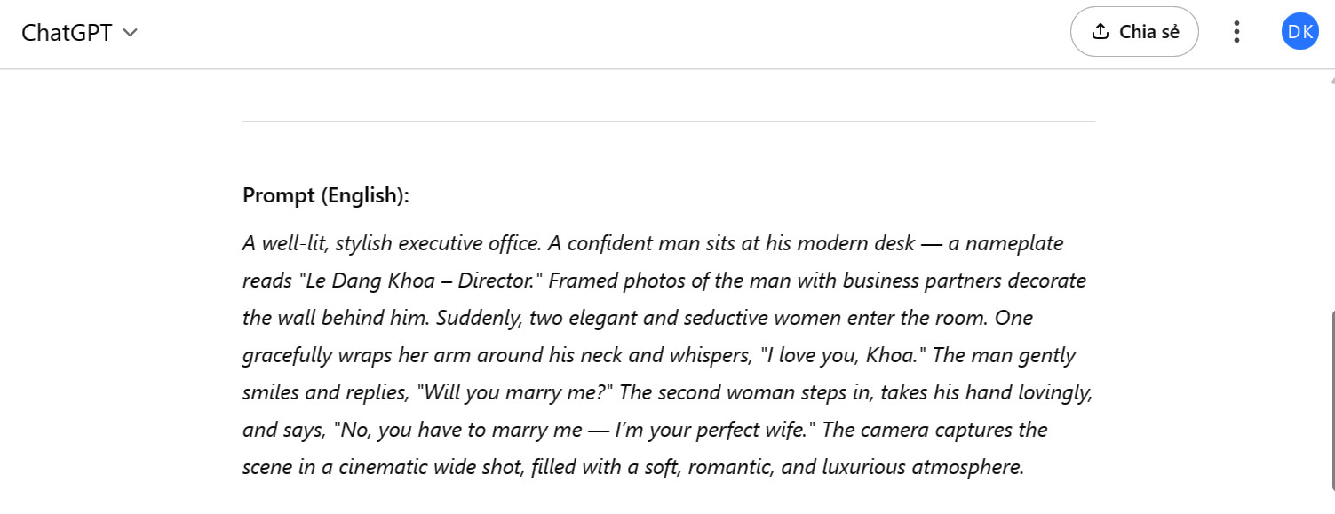Image resolution: width=1335 pixels, height=514 pixels.
Task: Click the scrollbar track above the thumb
Action: 1331,195
